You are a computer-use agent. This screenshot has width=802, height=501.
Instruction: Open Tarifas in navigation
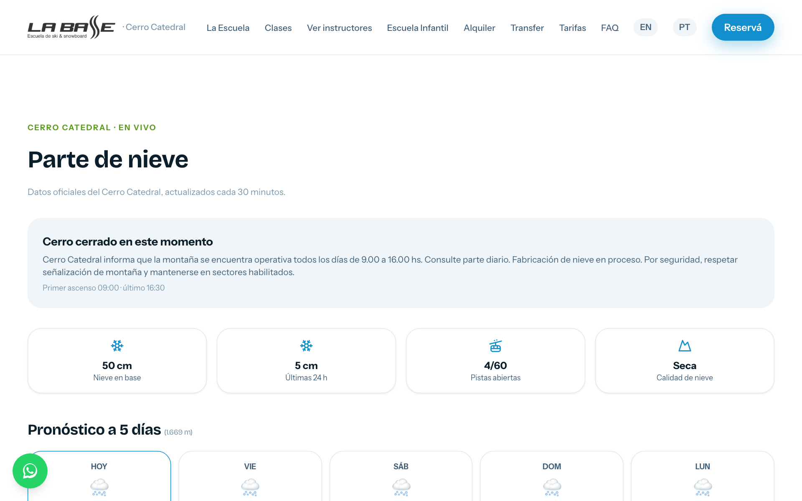click(573, 28)
